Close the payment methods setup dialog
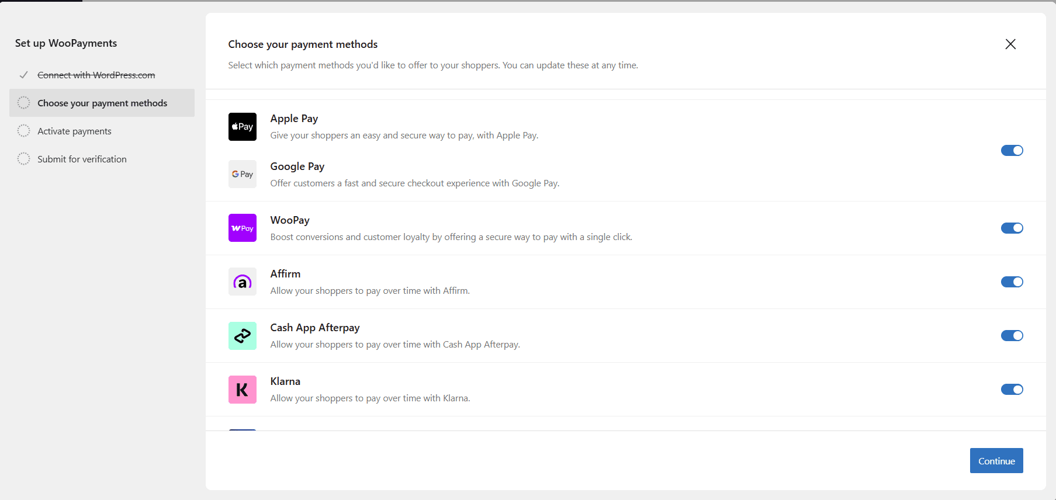 point(1010,44)
